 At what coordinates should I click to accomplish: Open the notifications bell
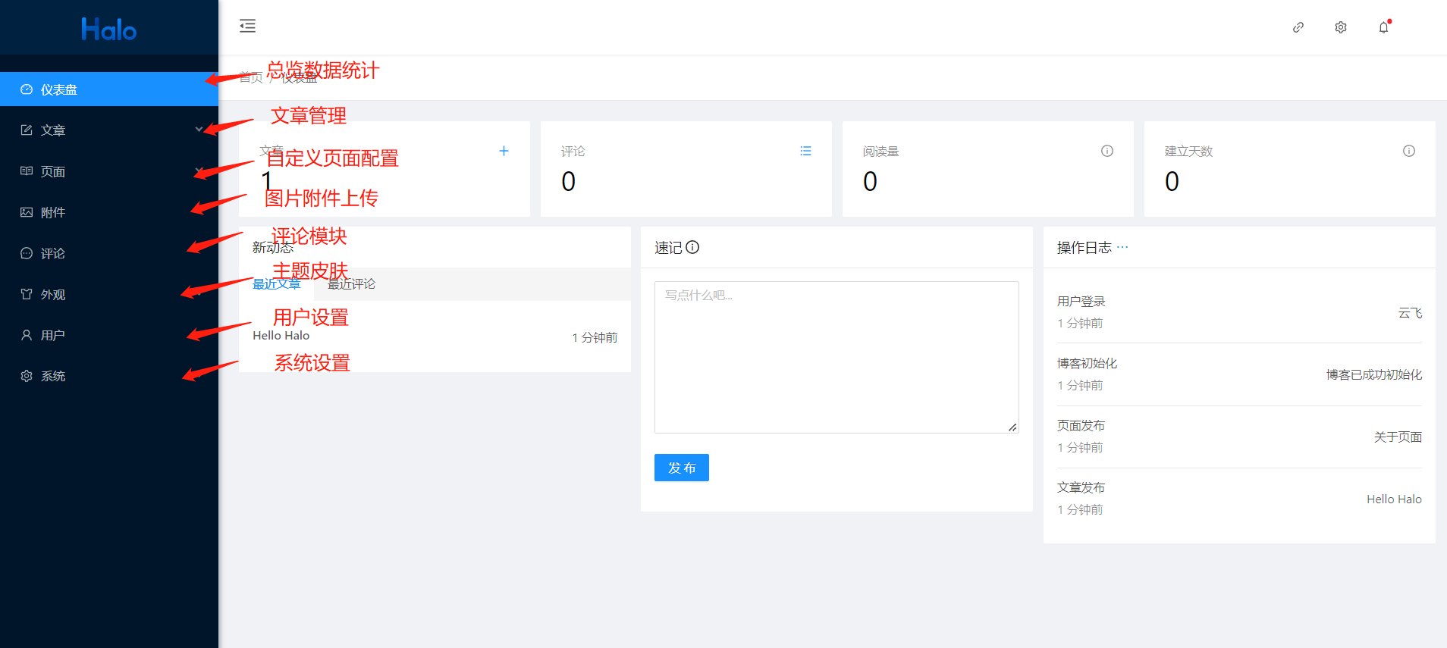click(1384, 27)
